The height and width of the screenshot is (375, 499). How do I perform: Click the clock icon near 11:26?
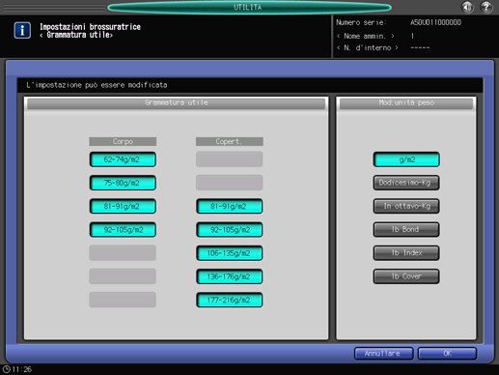(7, 369)
